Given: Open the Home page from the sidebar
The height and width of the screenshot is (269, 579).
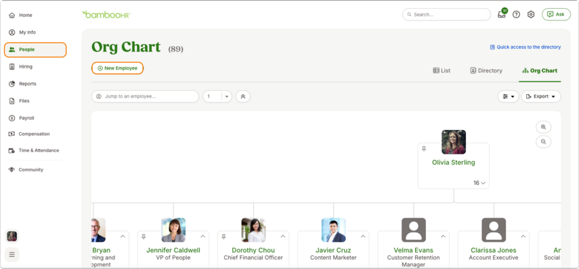Looking at the screenshot, I should 21,15.
